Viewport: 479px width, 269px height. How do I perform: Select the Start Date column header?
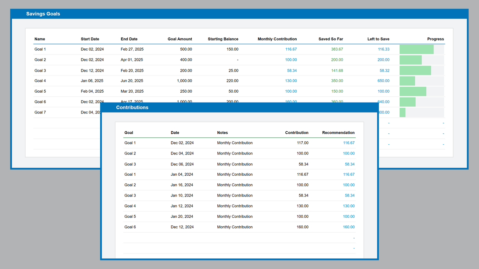click(x=90, y=39)
